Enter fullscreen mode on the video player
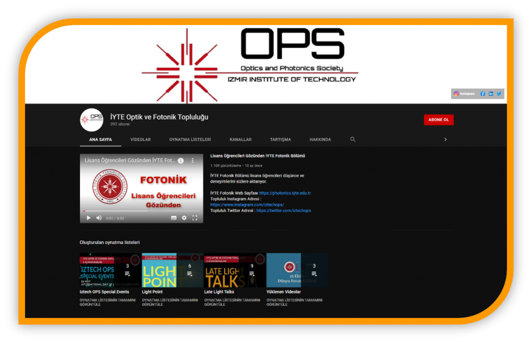Viewport: 532px width, 343px height. [194, 218]
